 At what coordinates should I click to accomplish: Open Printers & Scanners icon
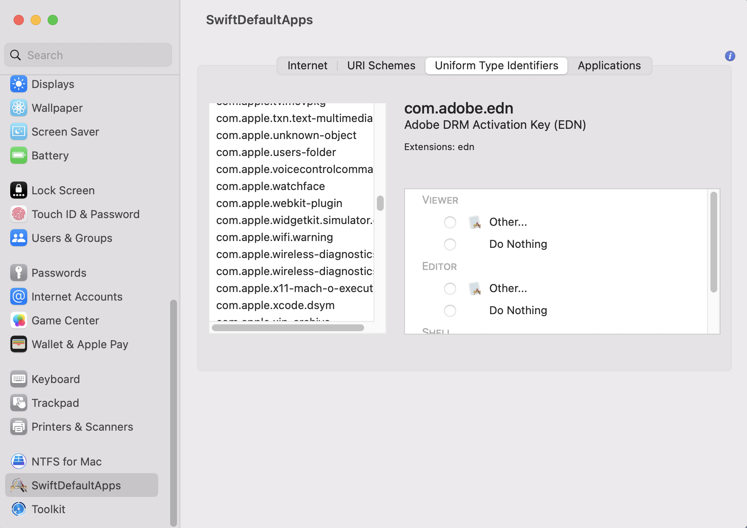[19, 427]
